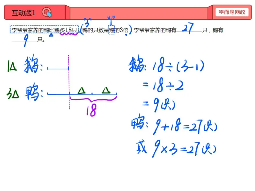This screenshot has width=255, height=191.
Task: Select the 互动题1 header title
Action: point(24,13)
